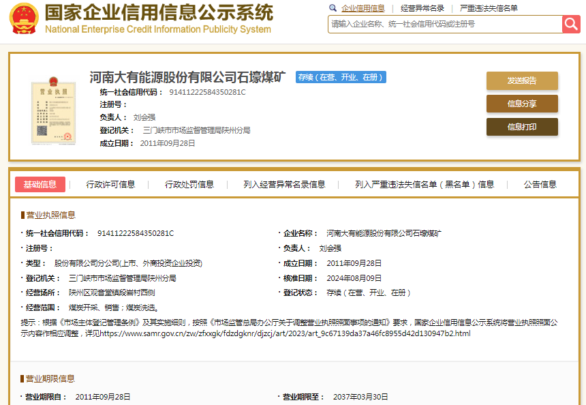This screenshot has width=586, height=405.
Task: Click the orange search magnifier button
Action: 571,24
